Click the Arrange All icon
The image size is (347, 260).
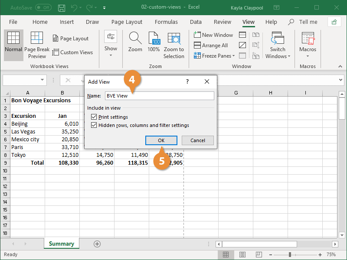[211, 45]
